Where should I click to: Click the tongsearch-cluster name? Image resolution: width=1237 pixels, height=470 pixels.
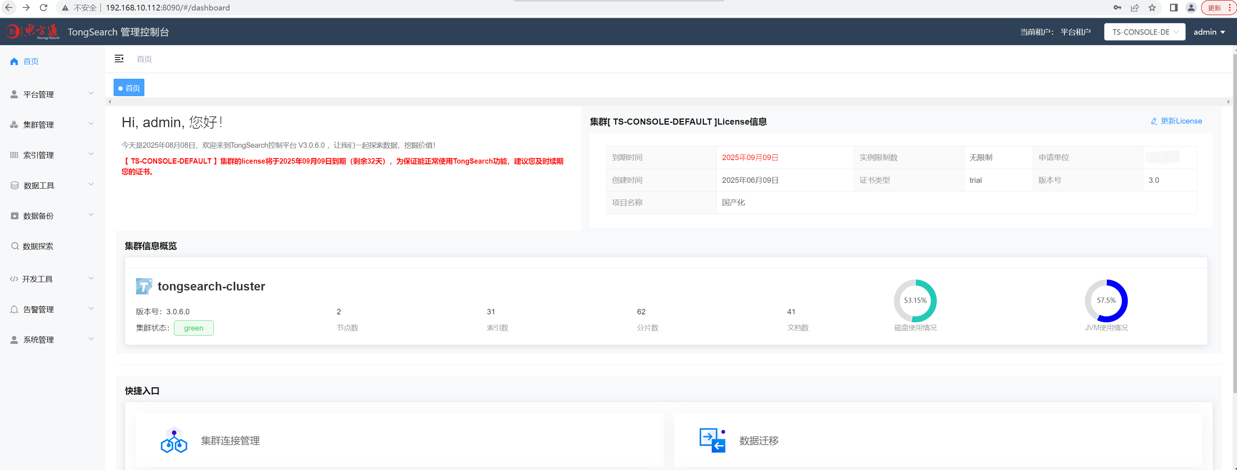[x=211, y=286]
